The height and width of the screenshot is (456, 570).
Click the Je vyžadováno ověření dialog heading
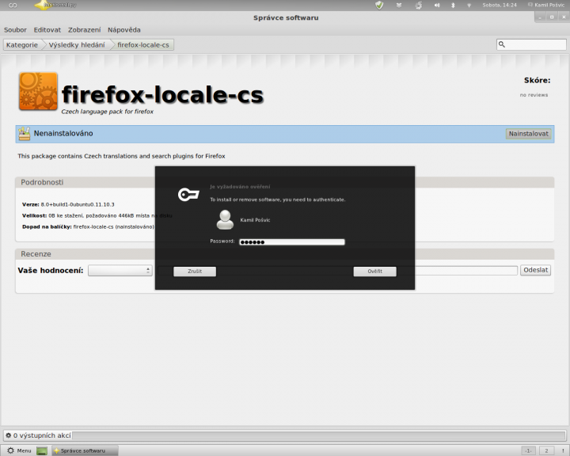(240, 187)
